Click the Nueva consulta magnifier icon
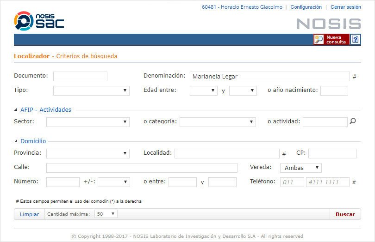The image size is (375, 242). pyautogui.click(x=319, y=39)
